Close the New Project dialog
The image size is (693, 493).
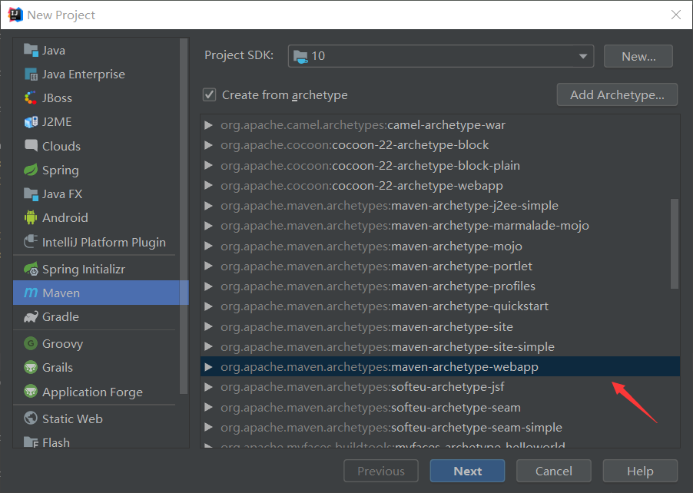pos(676,15)
